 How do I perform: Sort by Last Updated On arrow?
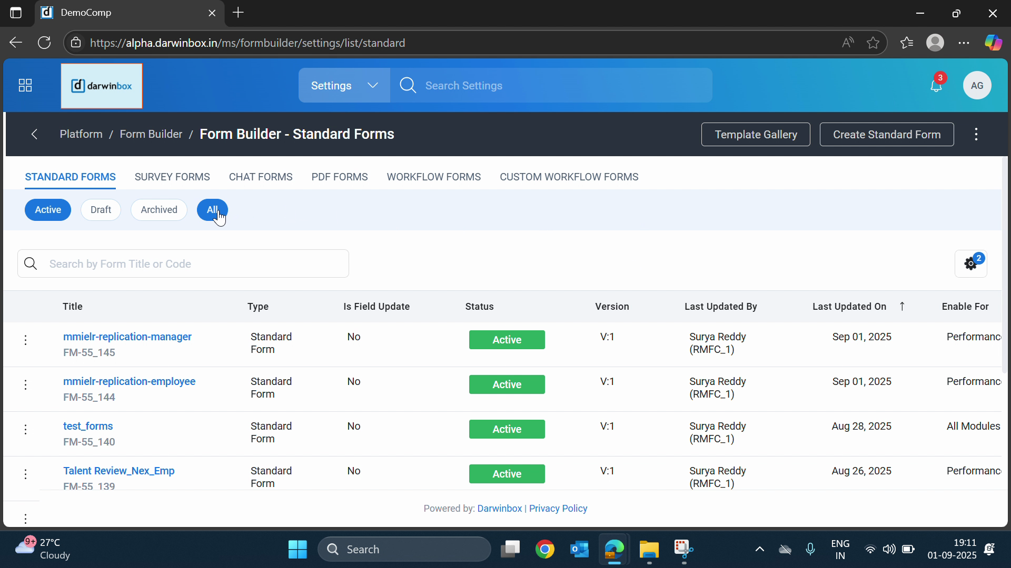902,306
